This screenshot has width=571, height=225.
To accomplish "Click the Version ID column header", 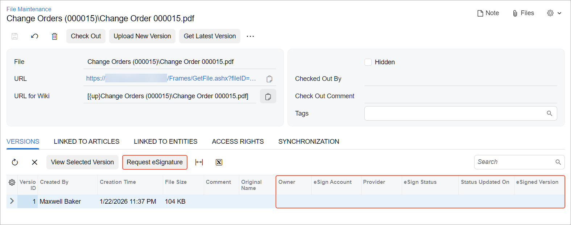I will pyautogui.click(x=28, y=185).
